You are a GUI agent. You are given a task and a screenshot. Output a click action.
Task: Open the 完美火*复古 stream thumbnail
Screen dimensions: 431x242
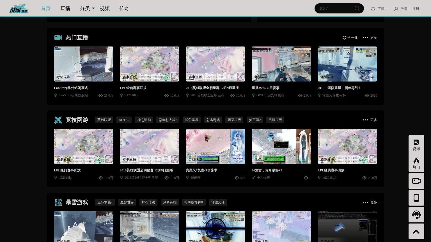pyautogui.click(x=215, y=146)
